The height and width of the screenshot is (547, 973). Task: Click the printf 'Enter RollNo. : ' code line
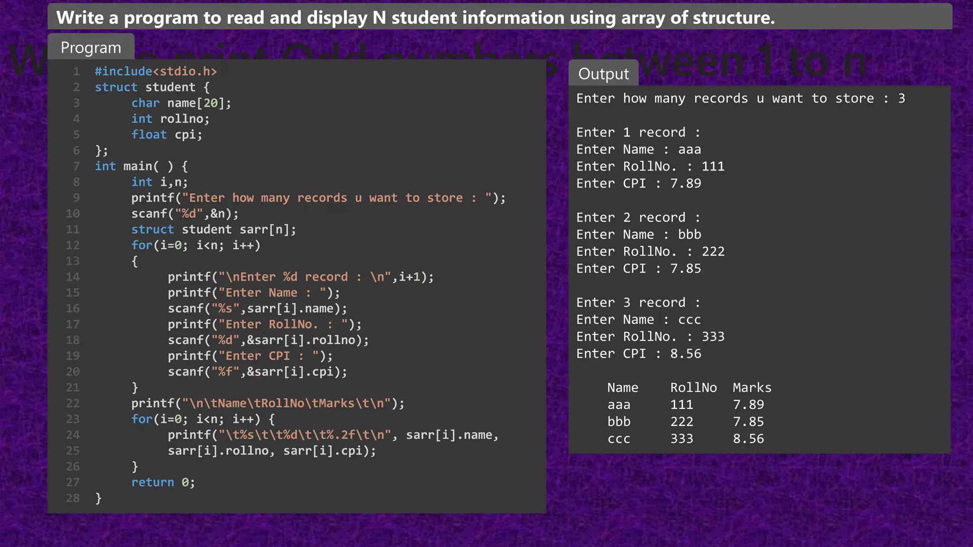tap(265, 324)
